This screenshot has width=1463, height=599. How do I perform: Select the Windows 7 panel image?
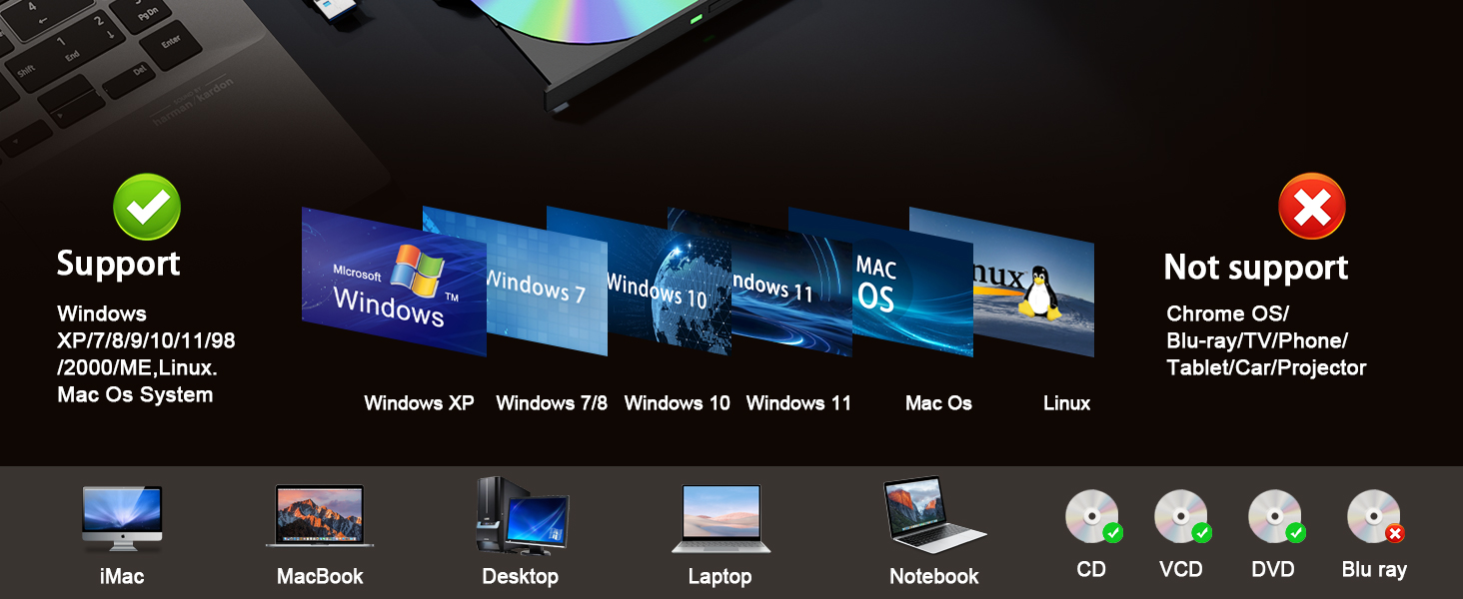545,285
